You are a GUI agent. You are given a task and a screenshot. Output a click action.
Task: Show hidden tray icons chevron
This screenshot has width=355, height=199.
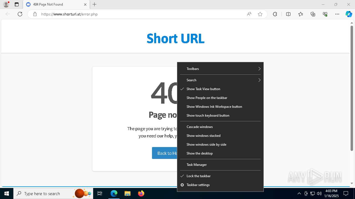(299, 193)
